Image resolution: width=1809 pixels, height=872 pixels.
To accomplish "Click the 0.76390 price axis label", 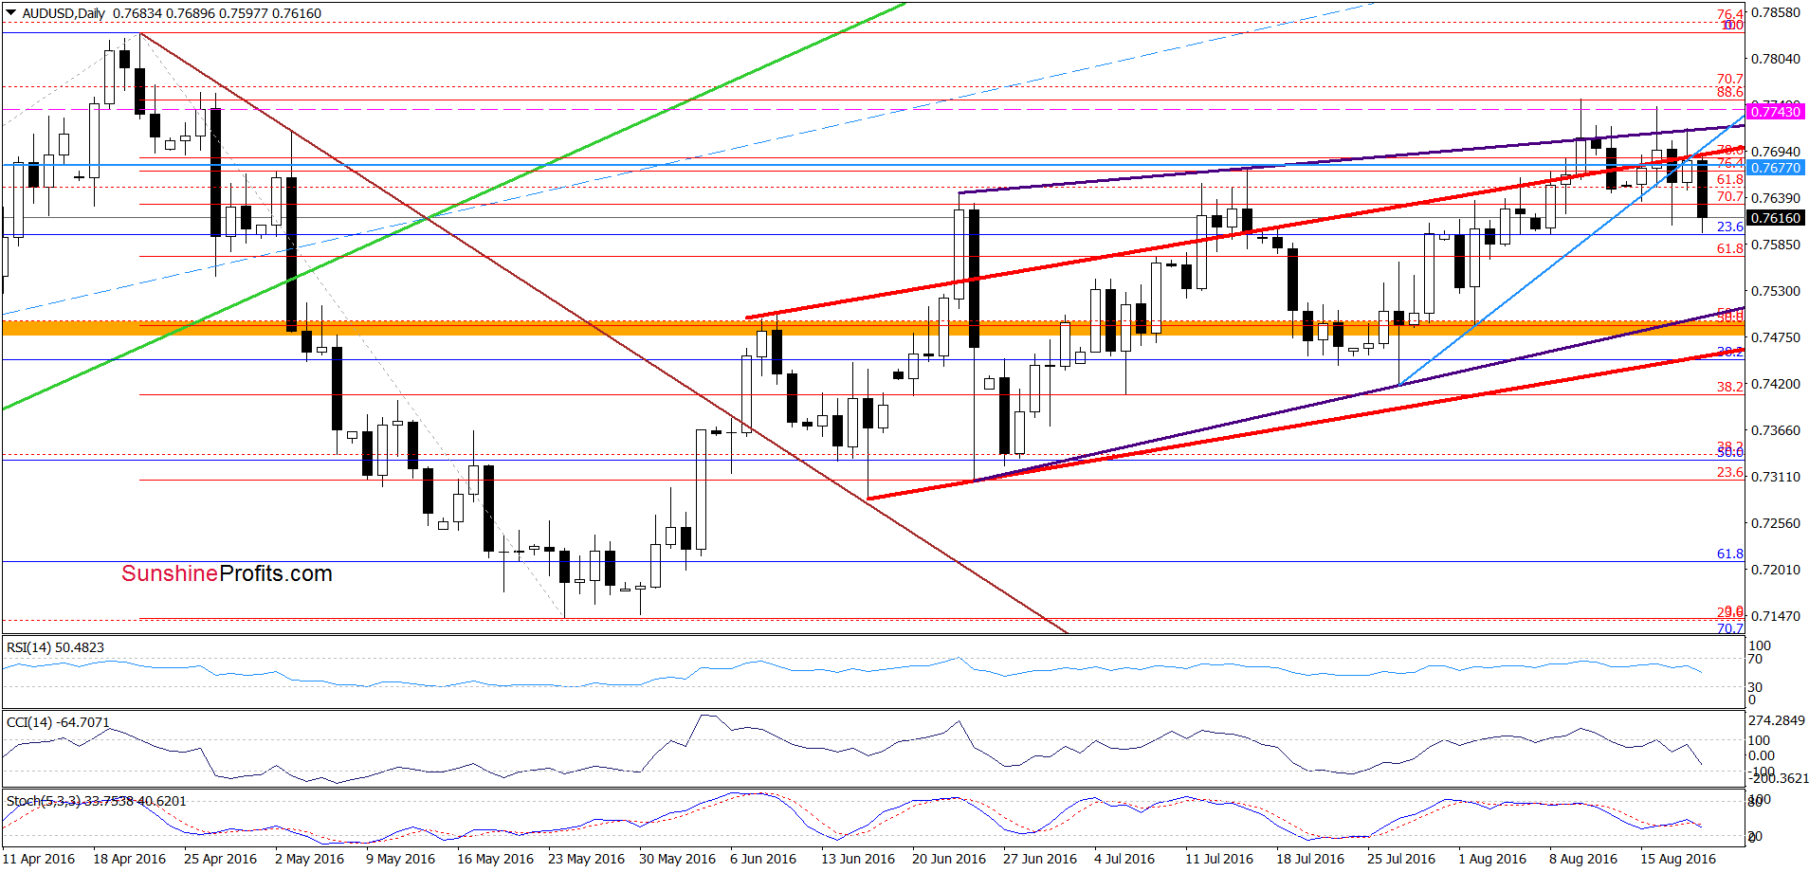I will 1775,198.
